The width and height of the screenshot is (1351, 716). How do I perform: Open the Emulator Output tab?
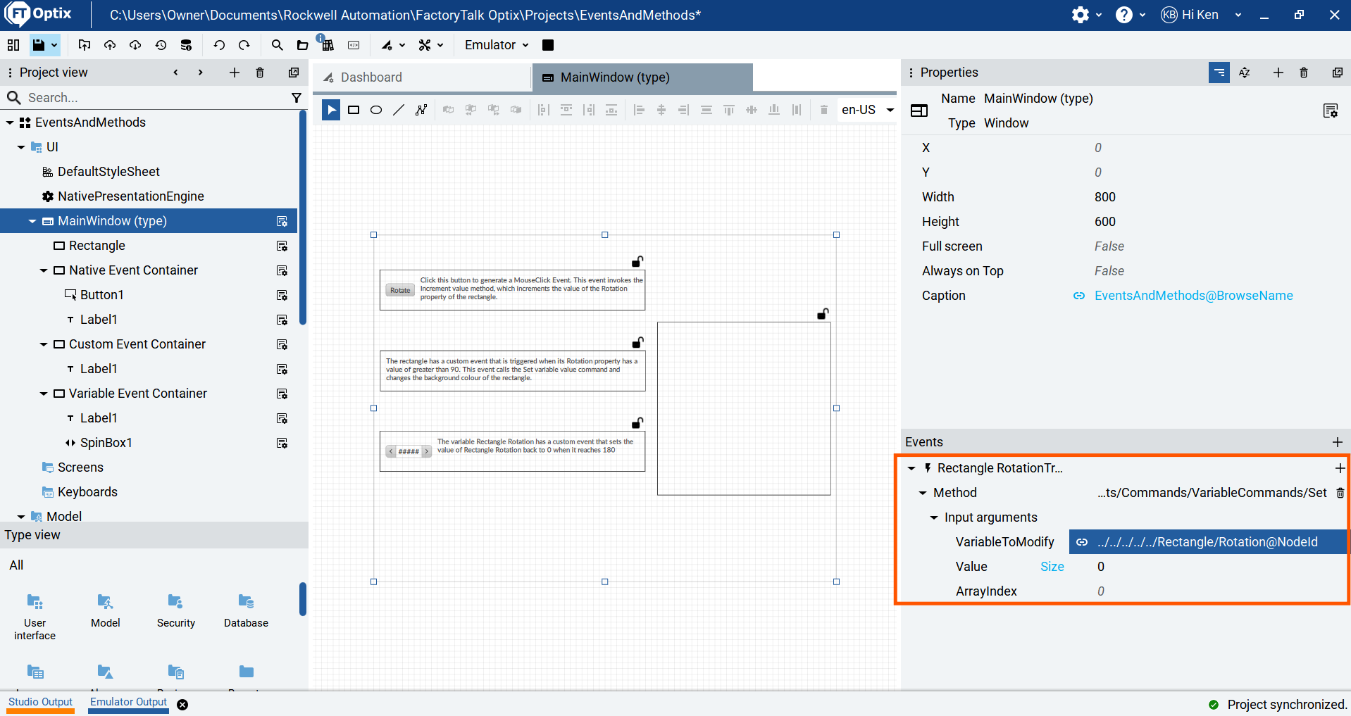tap(128, 702)
